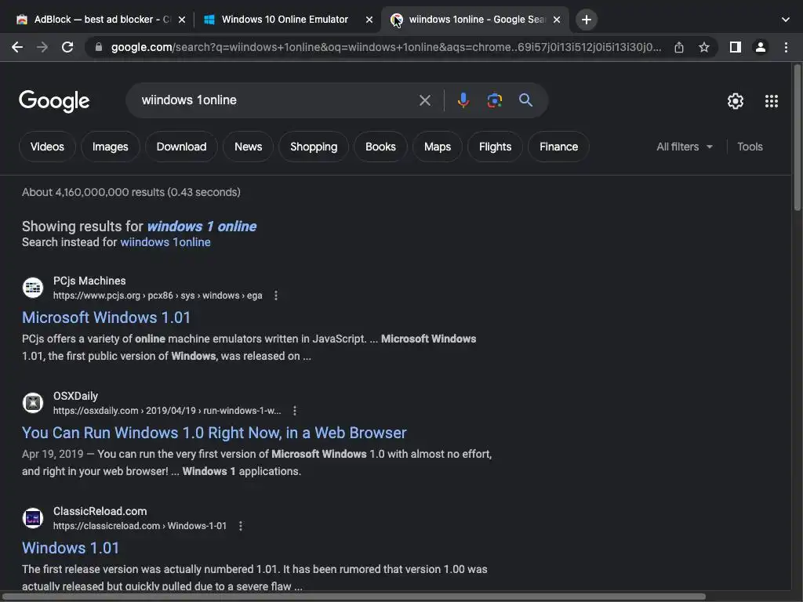Click the vertical page scrollbar
This screenshot has width=803, height=602.
[797, 137]
